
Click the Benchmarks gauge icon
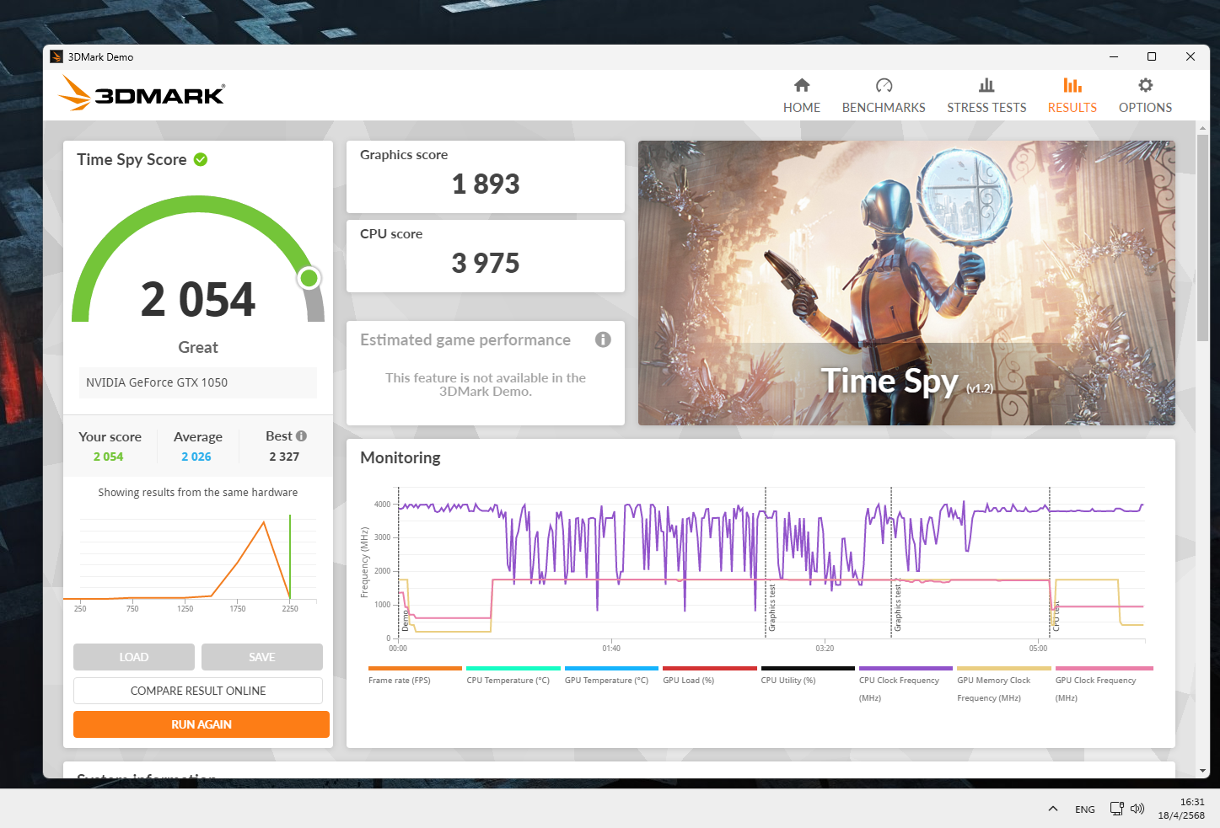[884, 85]
